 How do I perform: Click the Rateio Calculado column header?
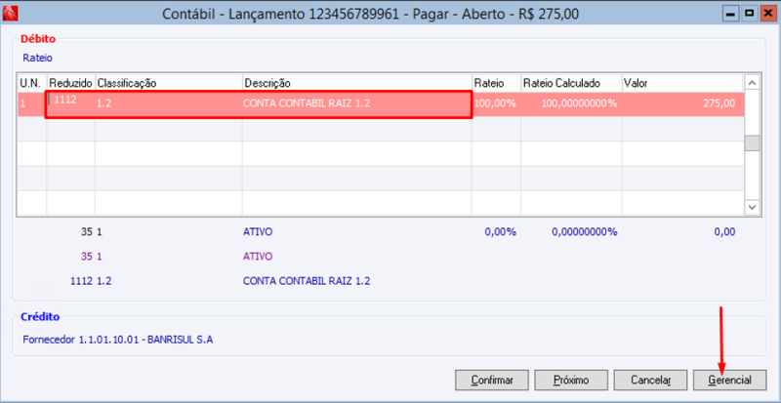(x=571, y=83)
